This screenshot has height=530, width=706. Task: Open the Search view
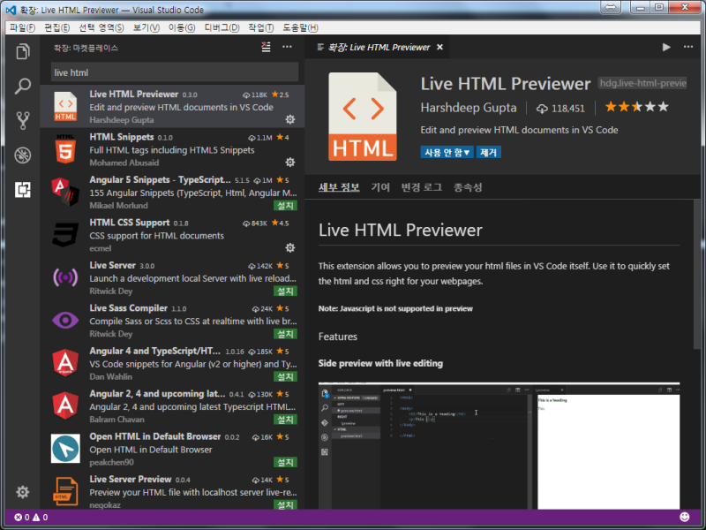(22, 87)
